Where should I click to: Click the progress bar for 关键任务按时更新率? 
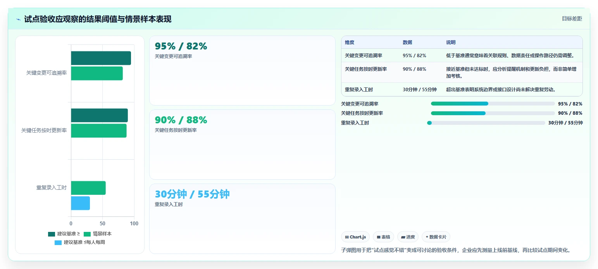pos(493,113)
